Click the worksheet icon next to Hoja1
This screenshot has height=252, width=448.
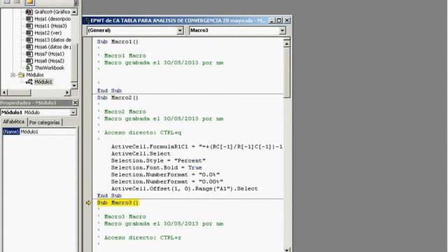pyautogui.click(x=29, y=19)
